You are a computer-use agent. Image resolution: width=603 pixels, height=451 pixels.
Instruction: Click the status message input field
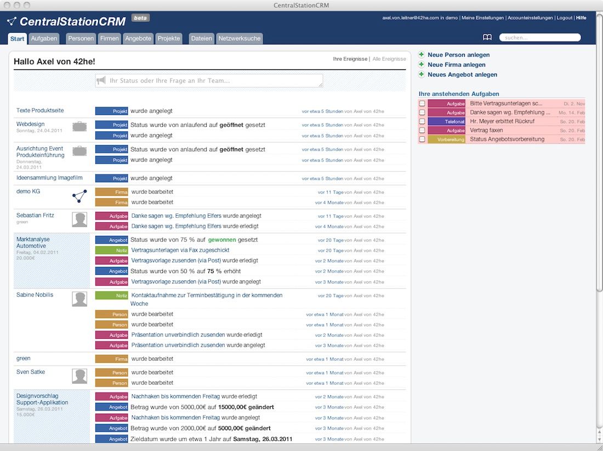214,81
